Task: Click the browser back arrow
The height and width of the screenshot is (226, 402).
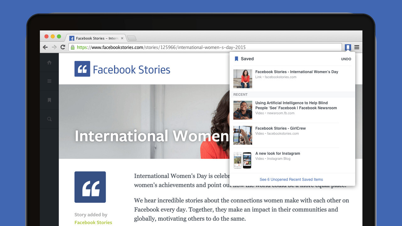Action: click(x=45, y=47)
